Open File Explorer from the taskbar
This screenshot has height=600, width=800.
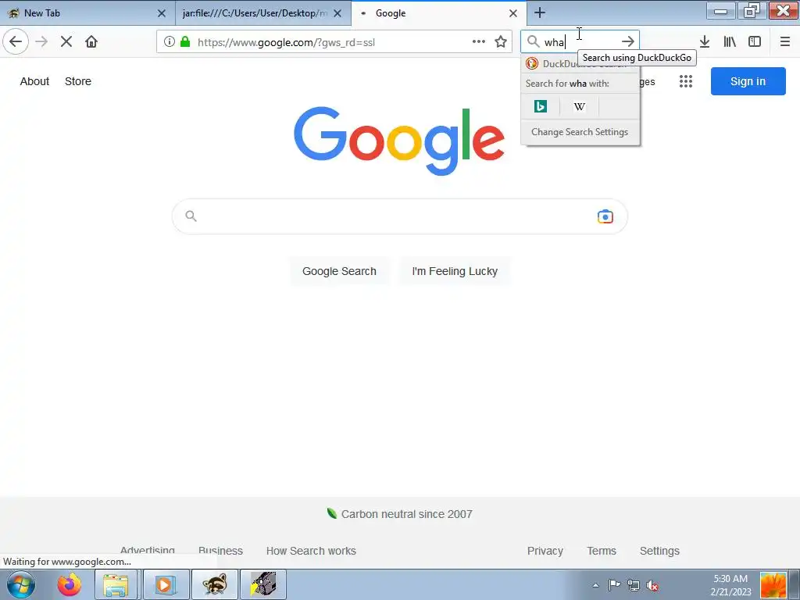pyautogui.click(x=116, y=584)
